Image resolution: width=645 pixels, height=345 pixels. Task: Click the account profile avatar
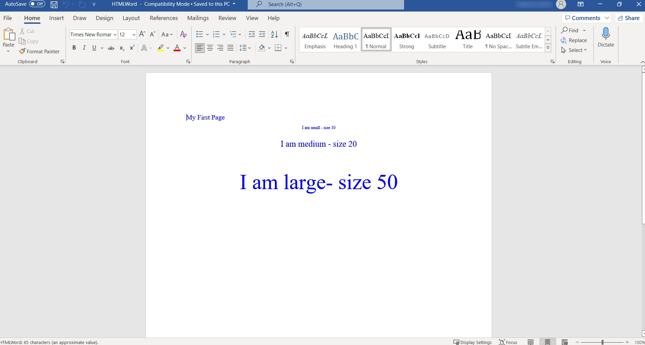pyautogui.click(x=561, y=4)
